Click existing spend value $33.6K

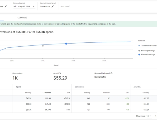point(29,104)
